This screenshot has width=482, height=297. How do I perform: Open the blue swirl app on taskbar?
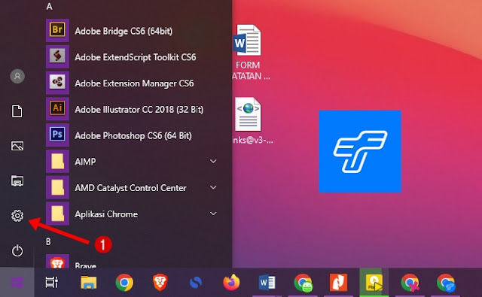(x=196, y=283)
